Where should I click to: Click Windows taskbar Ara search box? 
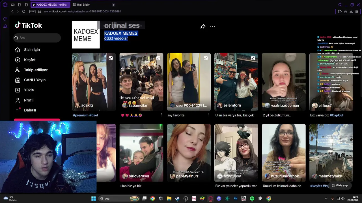[x=119, y=198]
